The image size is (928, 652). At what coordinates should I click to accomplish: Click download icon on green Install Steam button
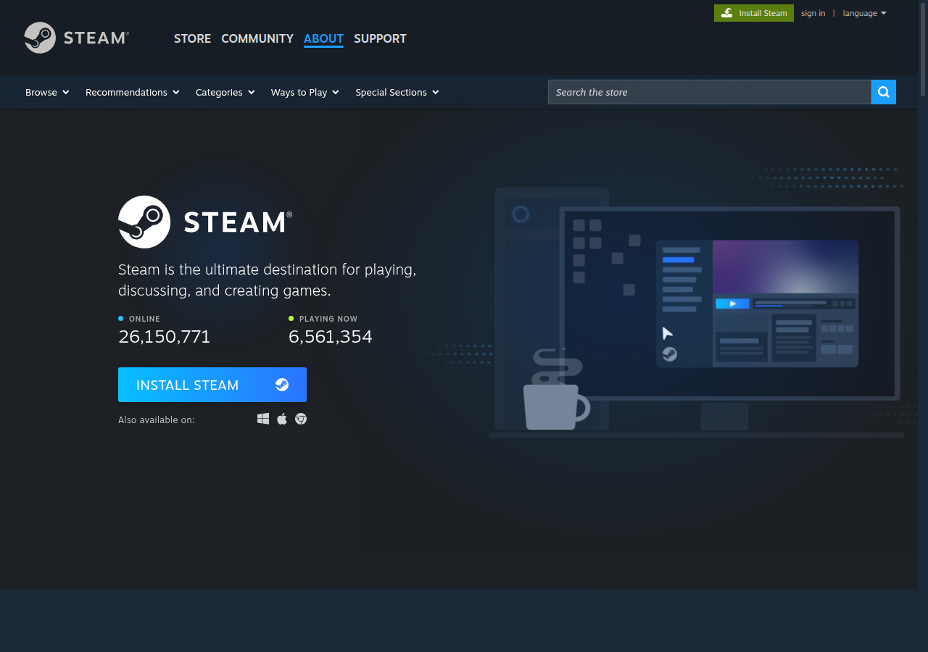(726, 13)
